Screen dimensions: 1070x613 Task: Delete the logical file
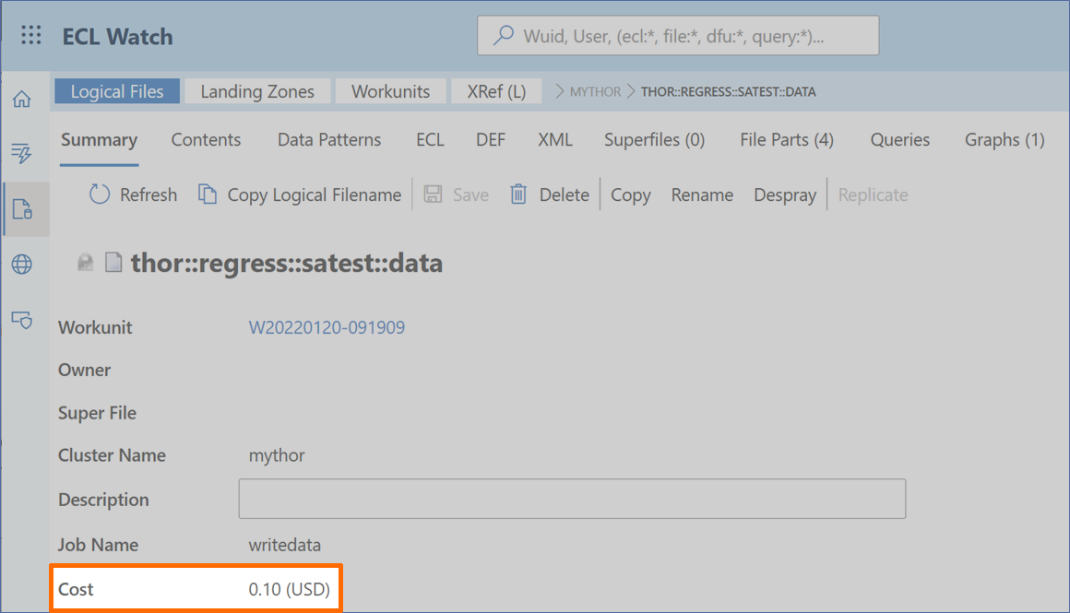550,195
